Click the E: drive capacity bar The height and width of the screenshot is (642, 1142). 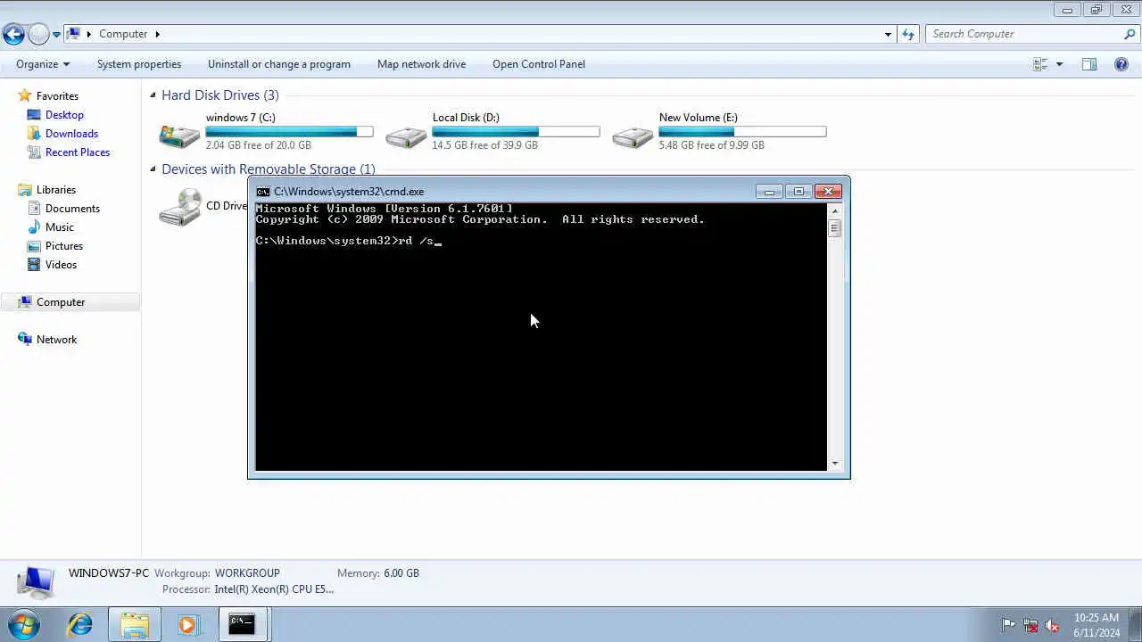click(742, 132)
